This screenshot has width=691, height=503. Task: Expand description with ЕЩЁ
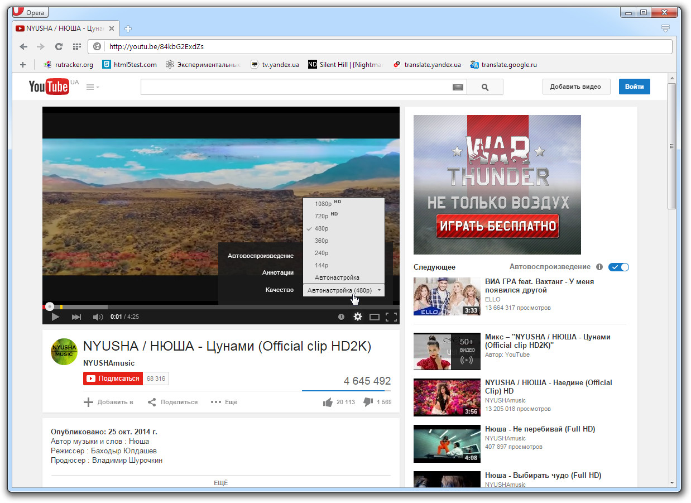pyautogui.click(x=221, y=482)
